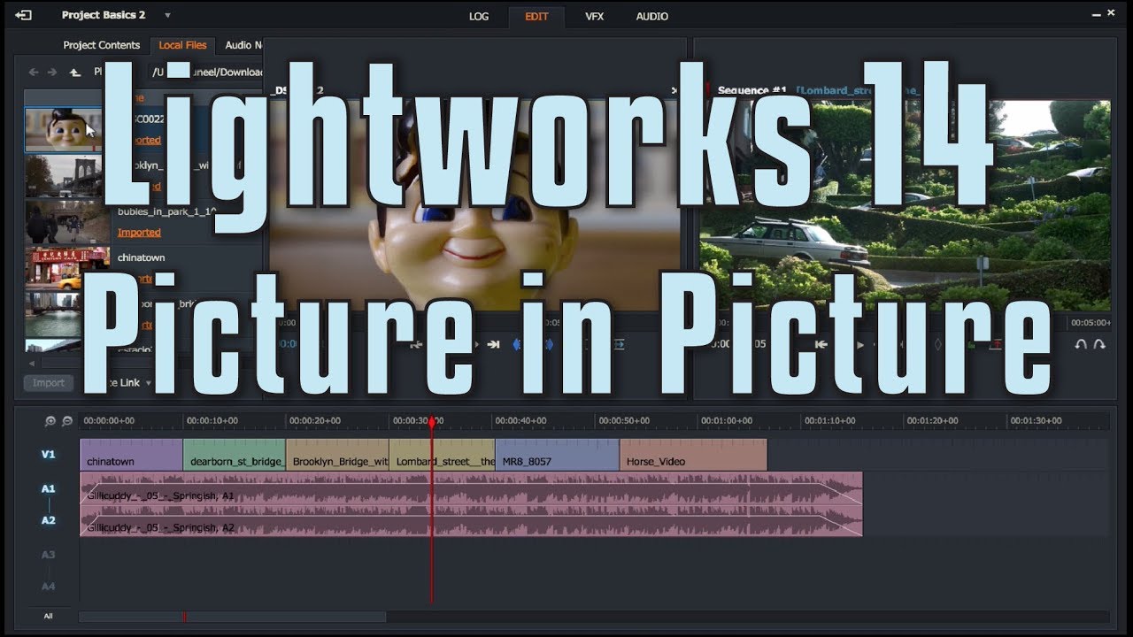Select the Brooklyn Bridge clip thumbnail
This screenshot has width=1133, height=637.
click(64, 176)
